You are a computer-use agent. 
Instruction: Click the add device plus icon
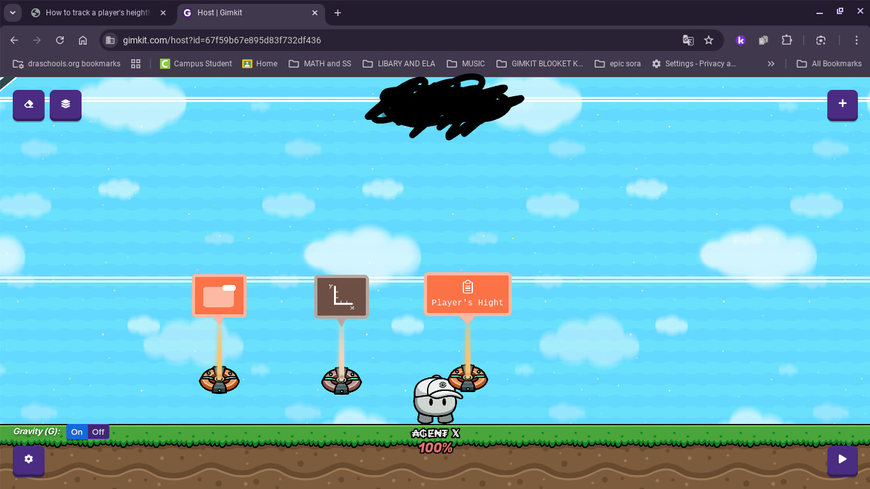[842, 105]
